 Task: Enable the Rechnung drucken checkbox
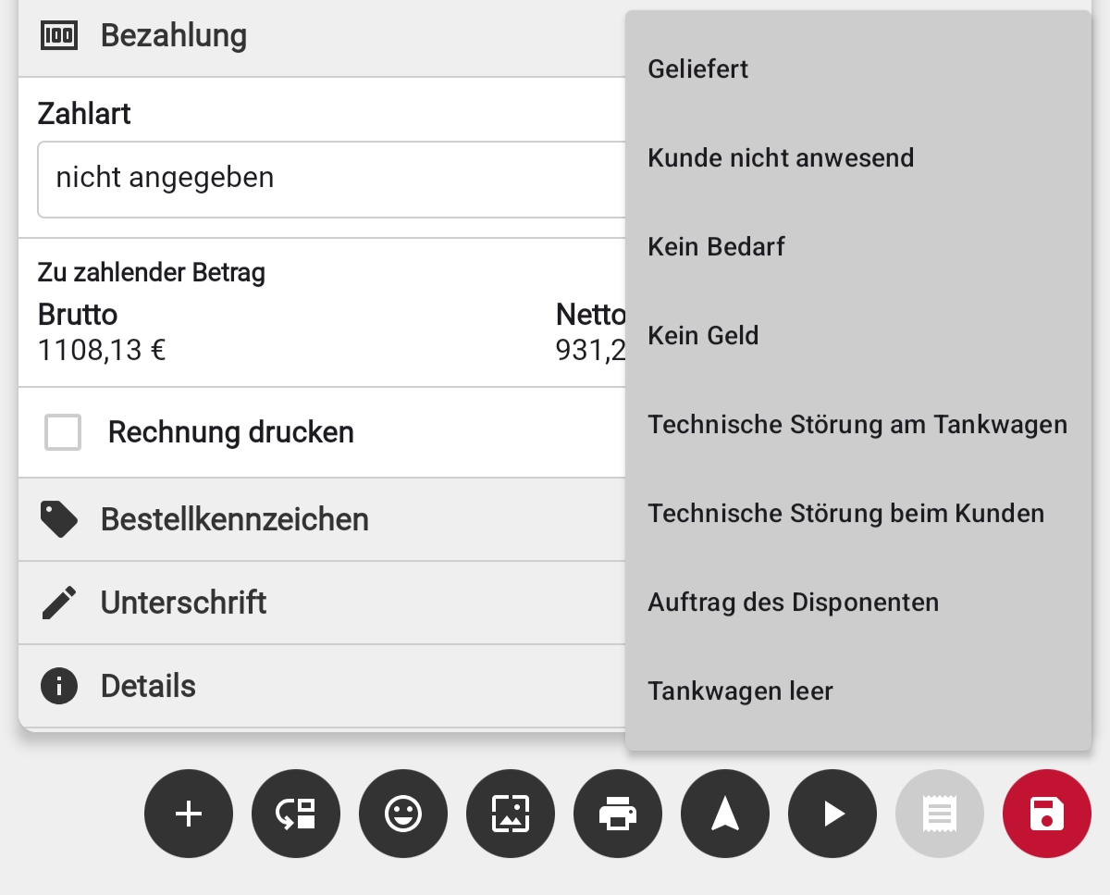tap(63, 432)
